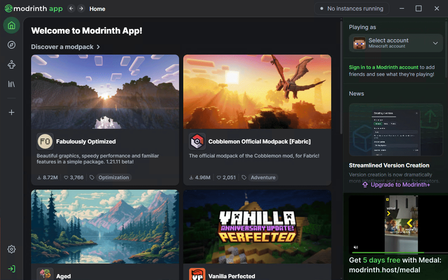The image size is (448, 280).
Task: Expand the Discover a modpack chevron
Action: [x=98, y=47]
